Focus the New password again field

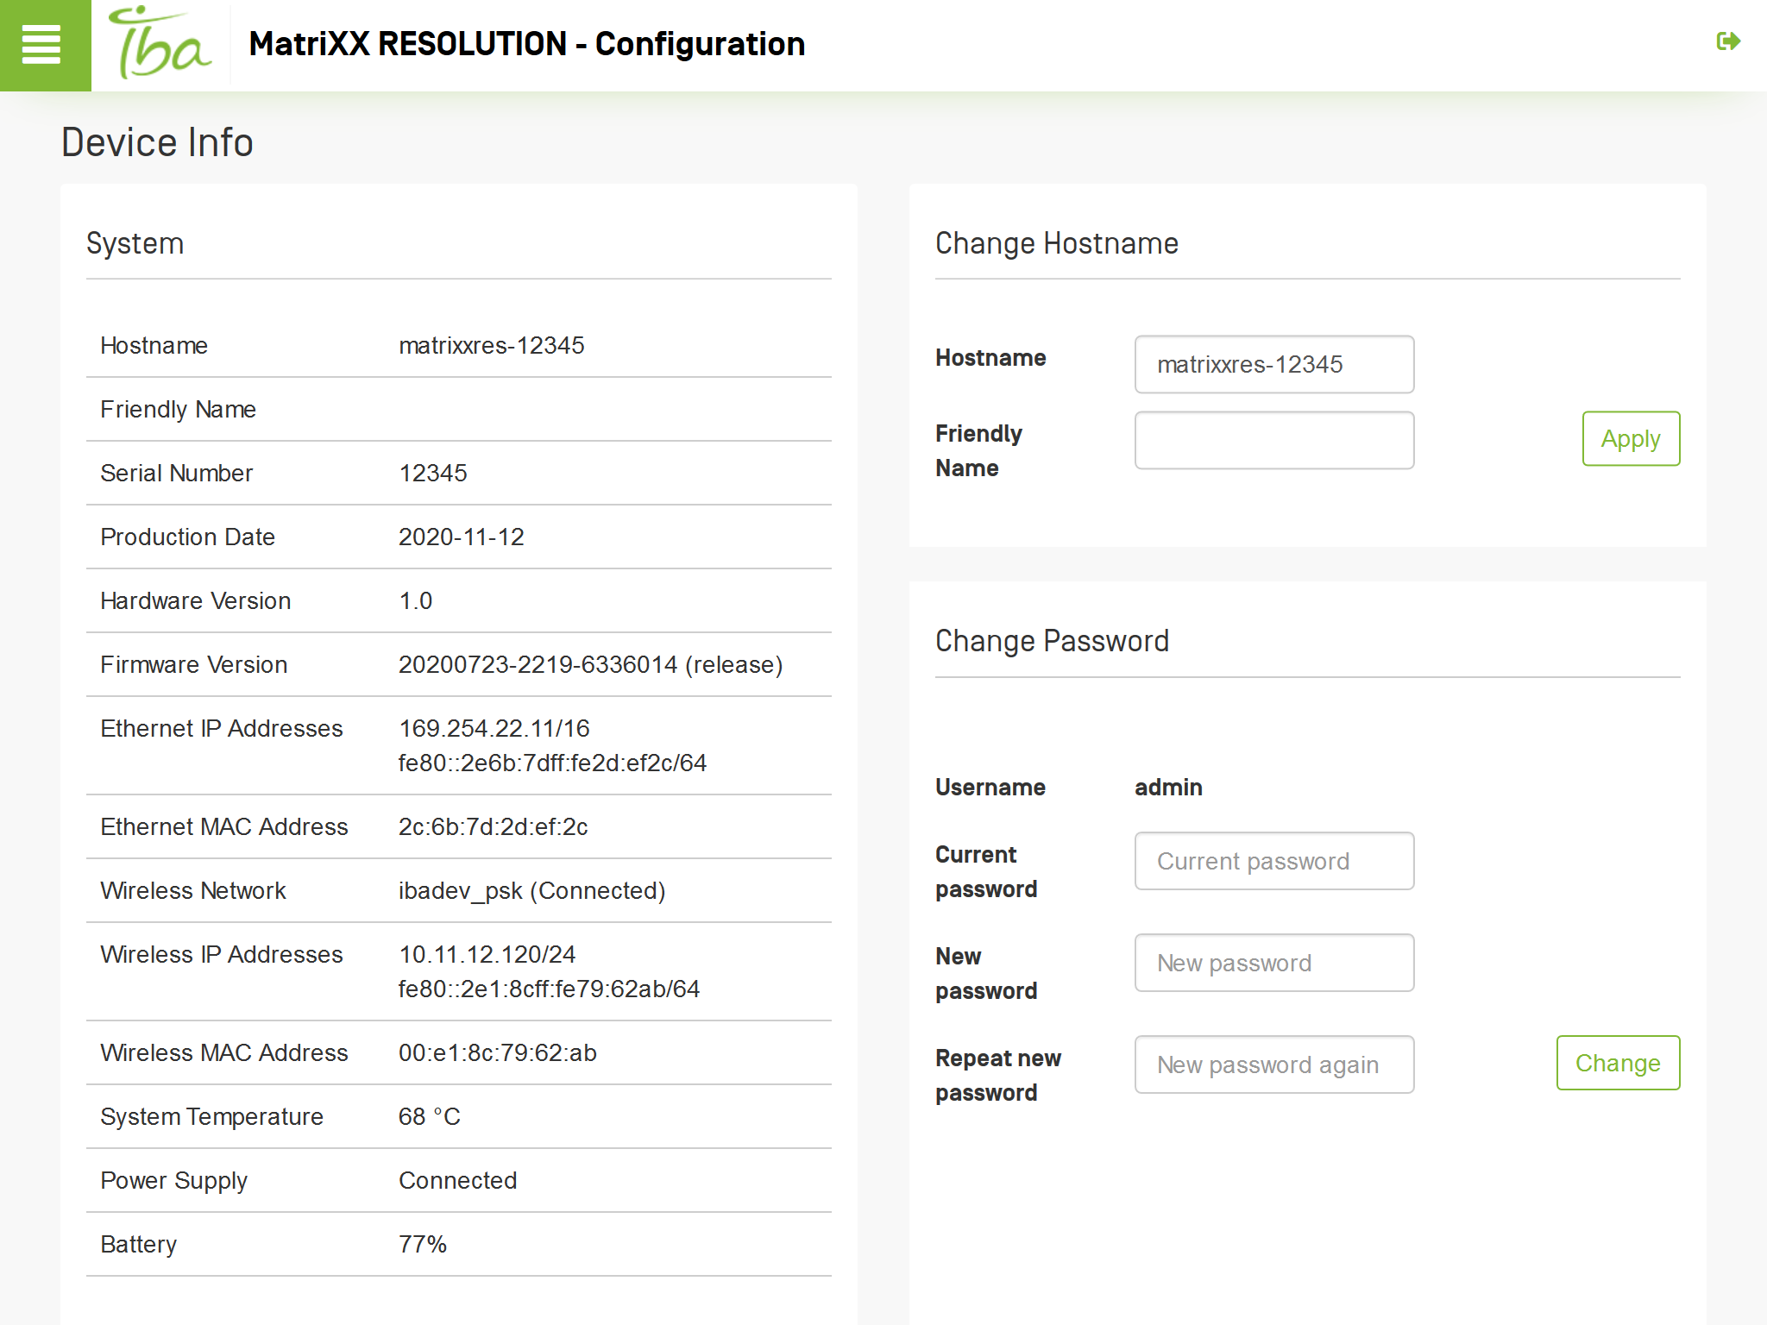1274,1064
